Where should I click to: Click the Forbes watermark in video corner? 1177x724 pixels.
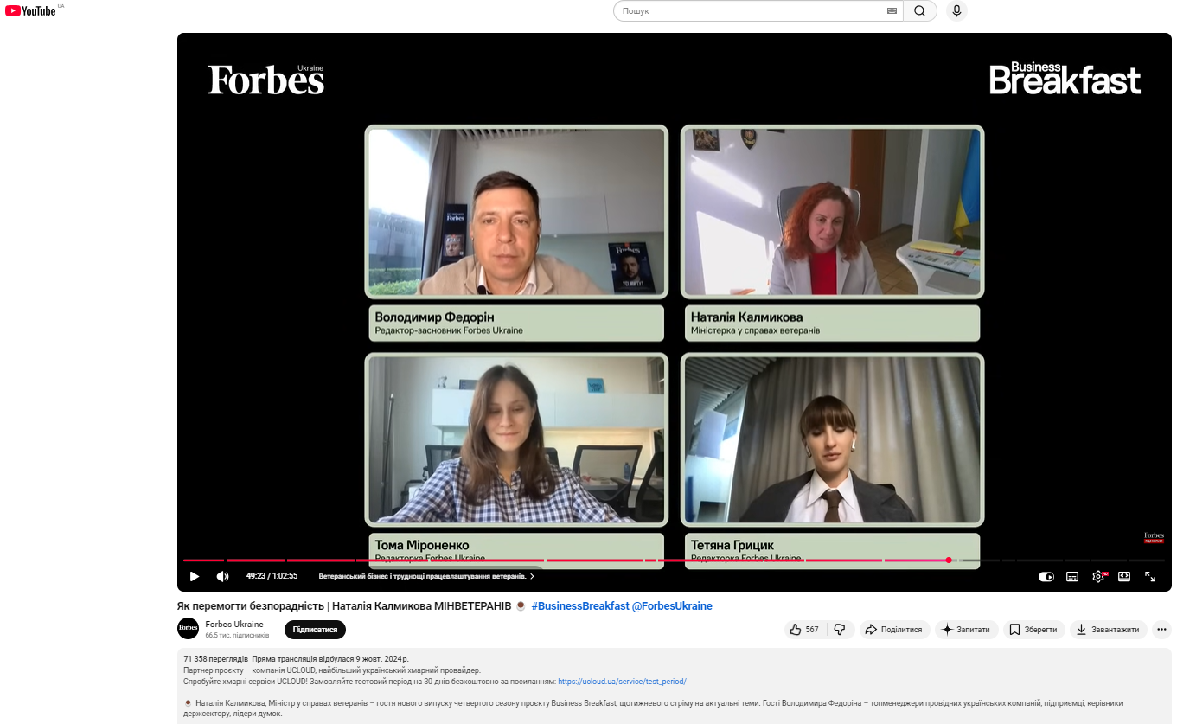pos(1154,537)
